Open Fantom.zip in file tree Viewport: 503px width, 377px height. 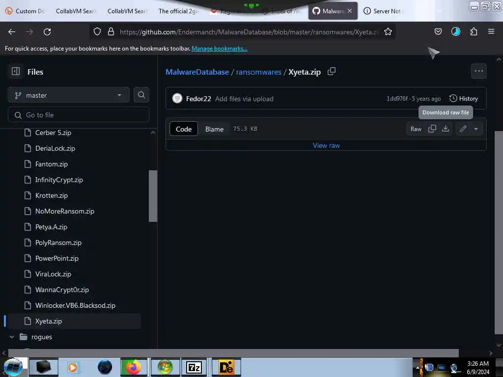point(51,164)
